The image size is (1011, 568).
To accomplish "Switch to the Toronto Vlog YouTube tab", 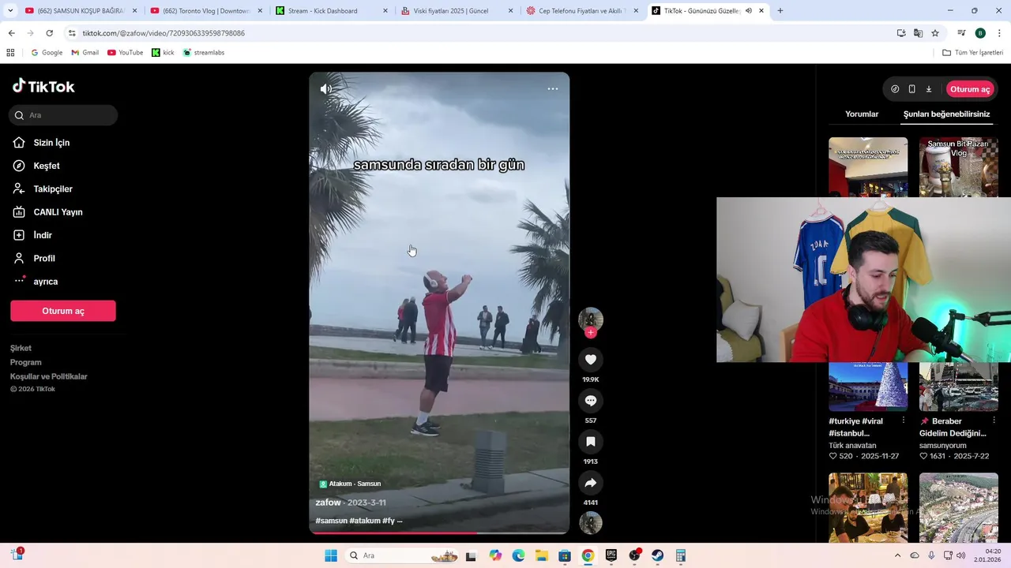I will (x=207, y=11).
